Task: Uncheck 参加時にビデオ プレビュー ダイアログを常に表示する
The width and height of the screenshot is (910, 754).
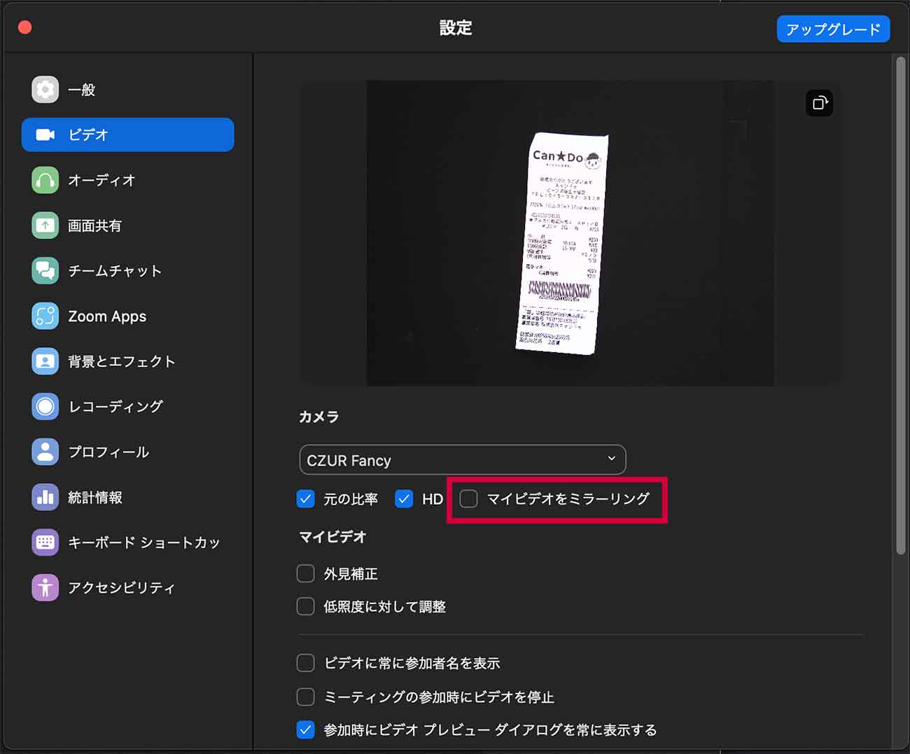Action: point(306,729)
